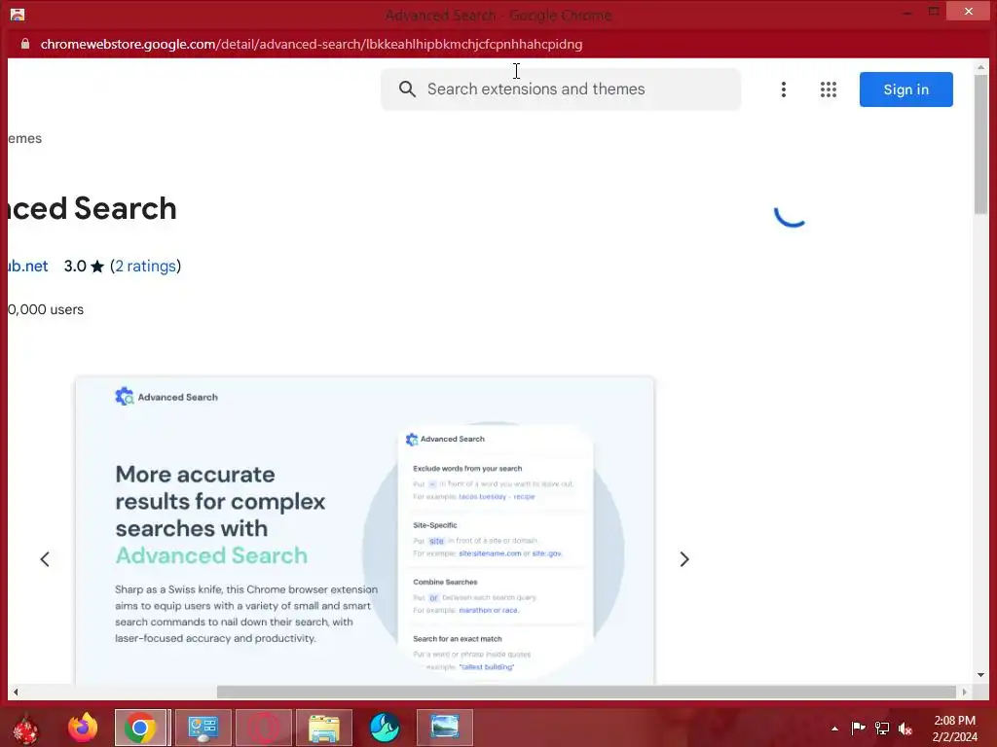Click the horizontal scrollbar thumb

pyautogui.click(x=586, y=692)
